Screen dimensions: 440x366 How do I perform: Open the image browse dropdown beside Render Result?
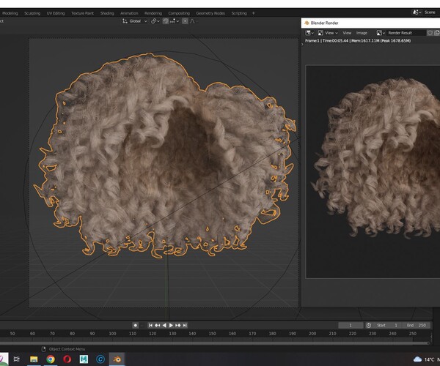[381, 33]
